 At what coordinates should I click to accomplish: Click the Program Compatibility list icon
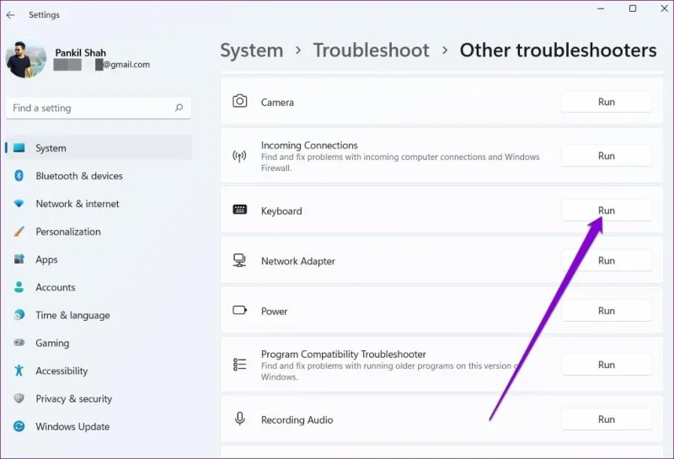pyautogui.click(x=239, y=364)
